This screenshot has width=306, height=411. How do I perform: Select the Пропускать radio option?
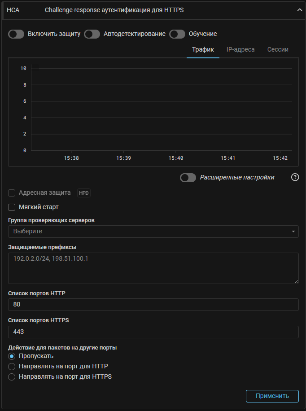pos(12,356)
